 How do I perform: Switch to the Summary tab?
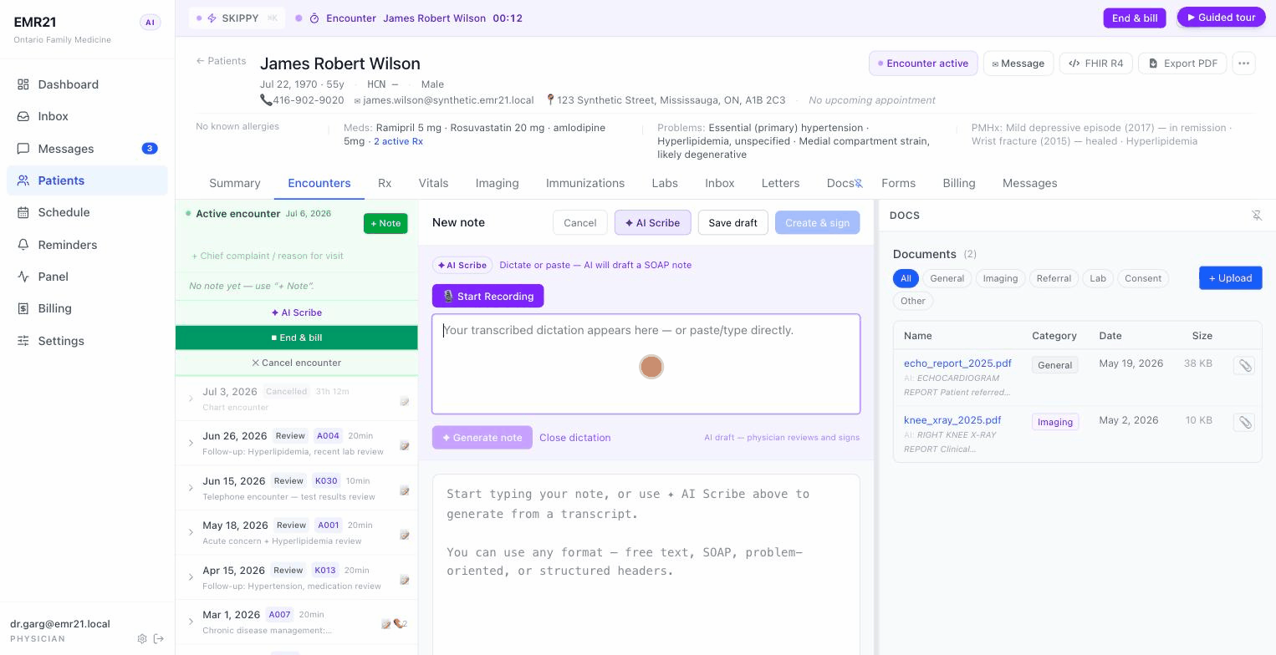(x=235, y=183)
